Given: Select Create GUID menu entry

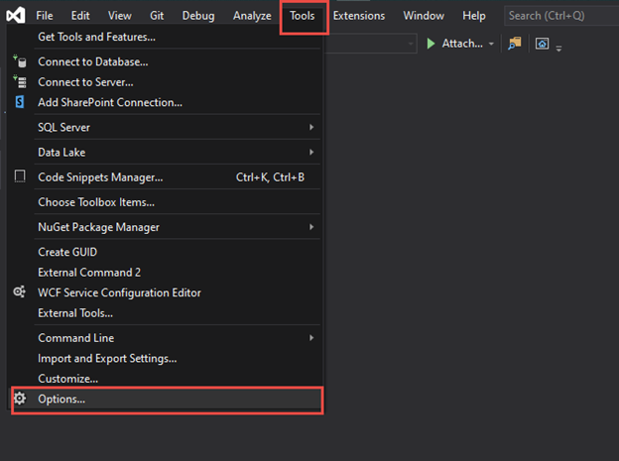Looking at the screenshot, I should click(x=67, y=252).
